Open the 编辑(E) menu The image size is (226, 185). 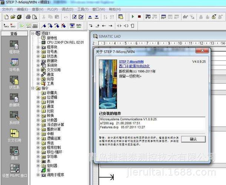tap(22, 10)
